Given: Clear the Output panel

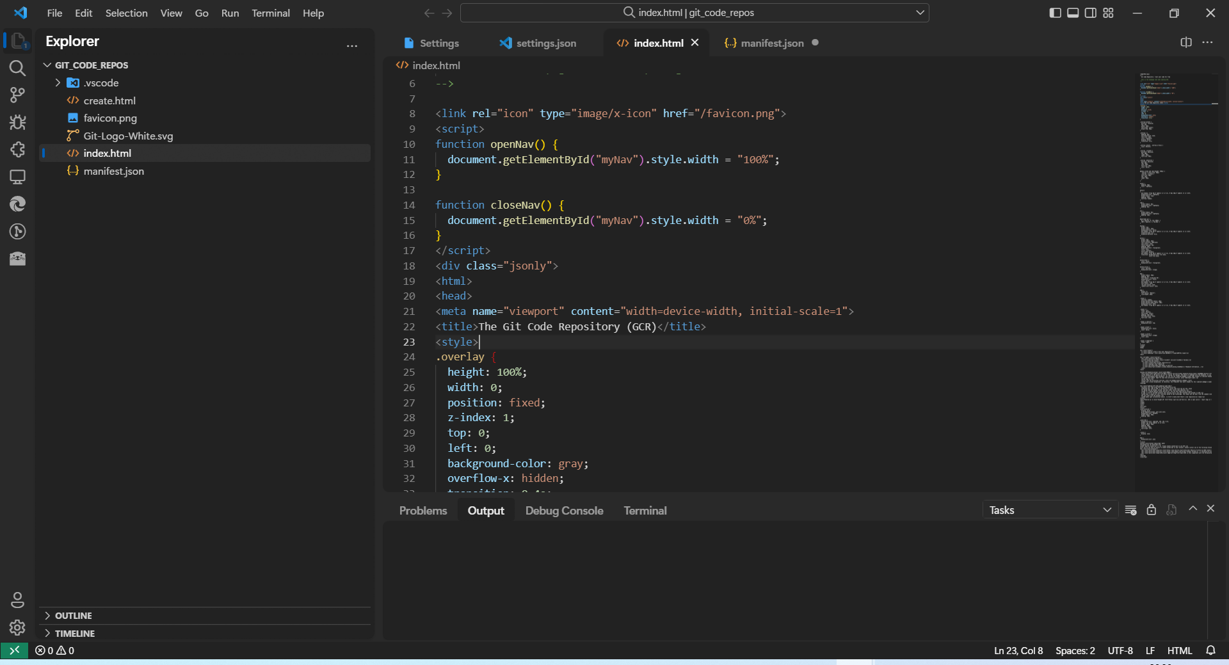Looking at the screenshot, I should [1131, 510].
